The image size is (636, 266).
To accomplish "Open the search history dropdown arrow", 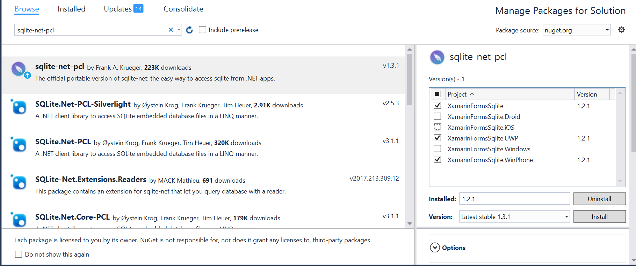I will pos(179,30).
